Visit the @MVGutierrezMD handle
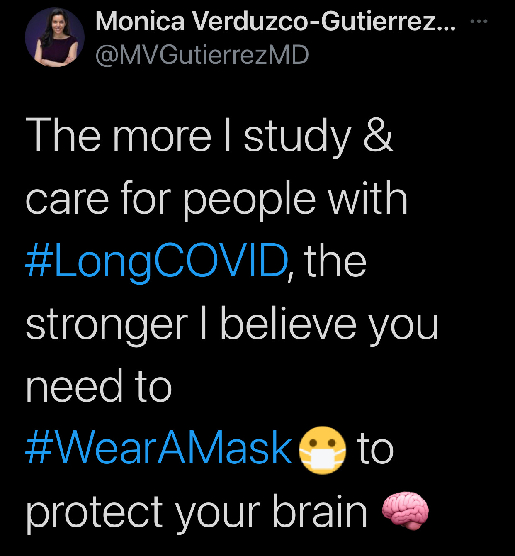The image size is (515, 556). pyautogui.click(x=202, y=55)
